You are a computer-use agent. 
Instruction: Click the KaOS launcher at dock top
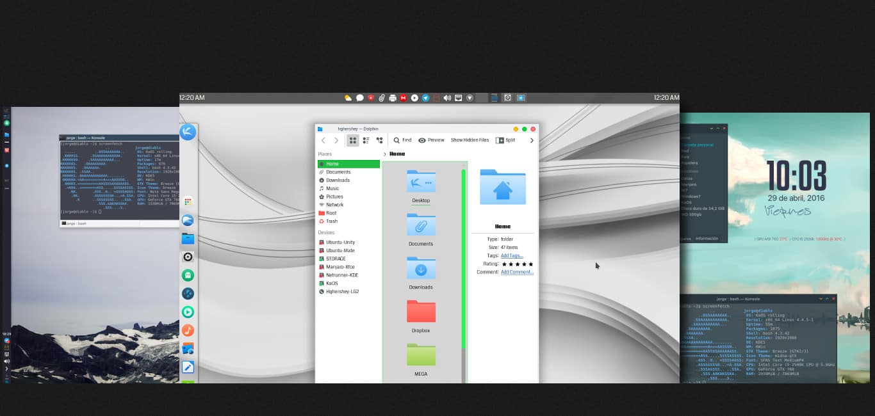coord(188,132)
